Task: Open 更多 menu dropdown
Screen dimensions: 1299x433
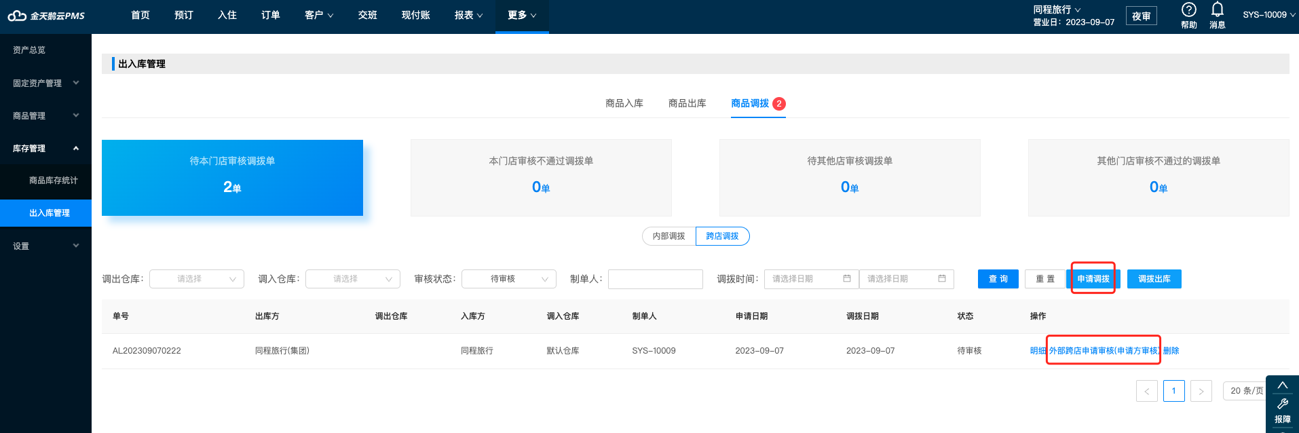Action: (522, 15)
